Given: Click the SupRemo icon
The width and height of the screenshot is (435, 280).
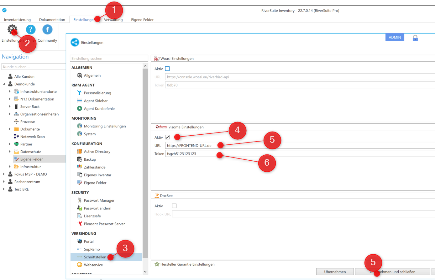Looking at the screenshot, I should tap(80, 249).
